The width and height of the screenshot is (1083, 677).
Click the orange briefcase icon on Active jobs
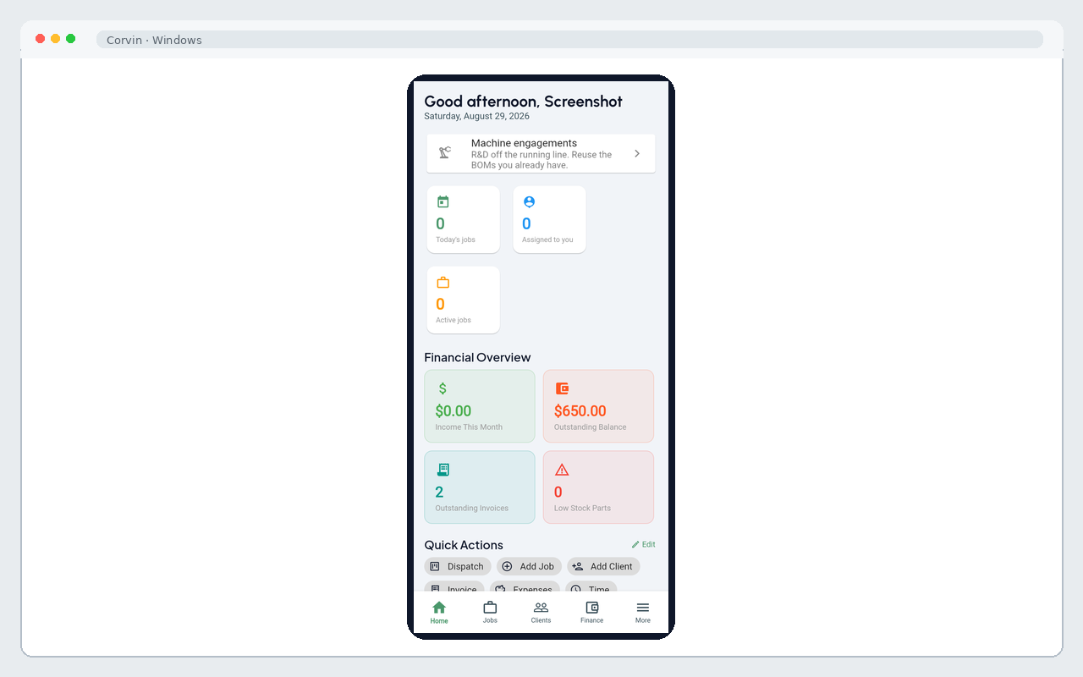[443, 282]
